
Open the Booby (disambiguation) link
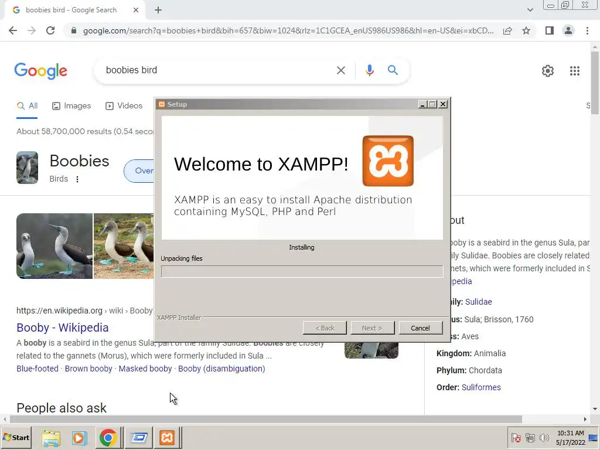point(221,369)
